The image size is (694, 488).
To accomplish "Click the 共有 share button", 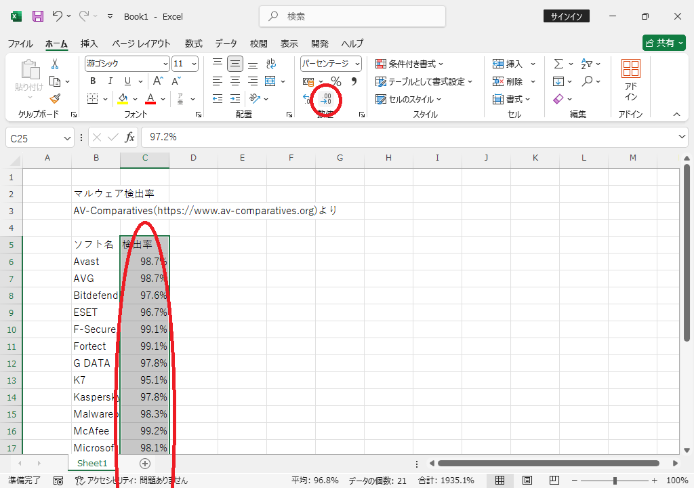I will 664,43.
